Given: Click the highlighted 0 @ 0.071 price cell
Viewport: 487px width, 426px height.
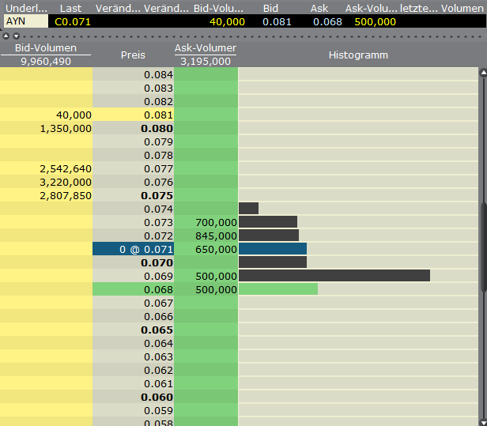Looking at the screenshot, I should [133, 249].
